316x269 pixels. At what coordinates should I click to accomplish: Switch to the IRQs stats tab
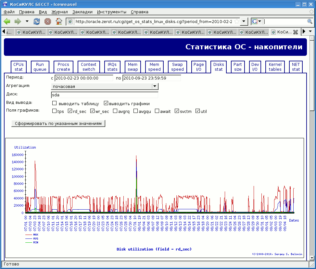tap(112, 67)
